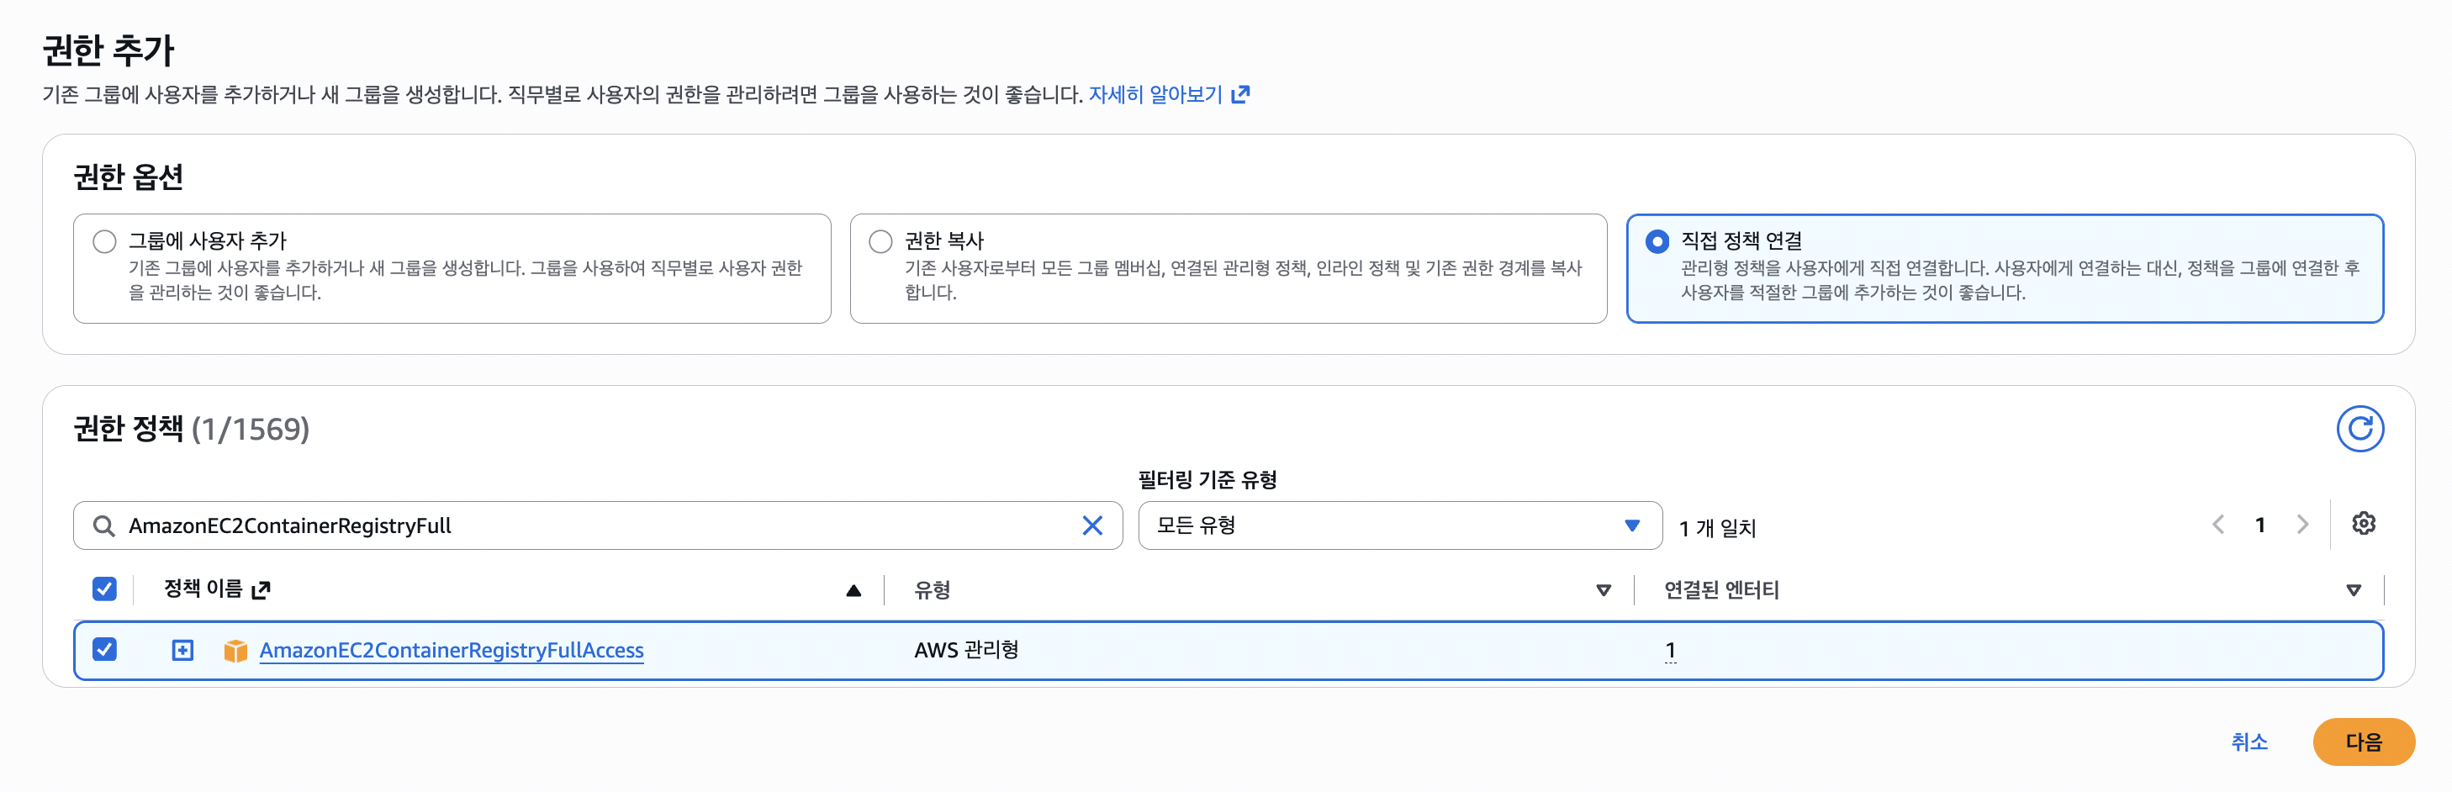Viewport: 2452px width, 792px height.
Task: Click the orange policy box icon
Action: (x=235, y=650)
